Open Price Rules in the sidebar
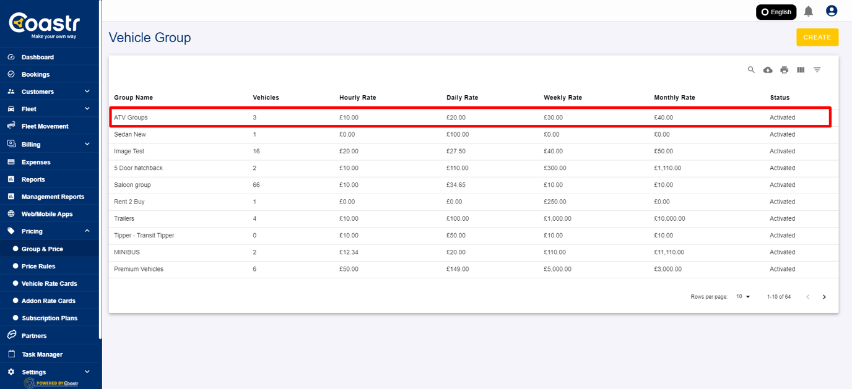Viewport: 852px width, 389px height. (38, 266)
